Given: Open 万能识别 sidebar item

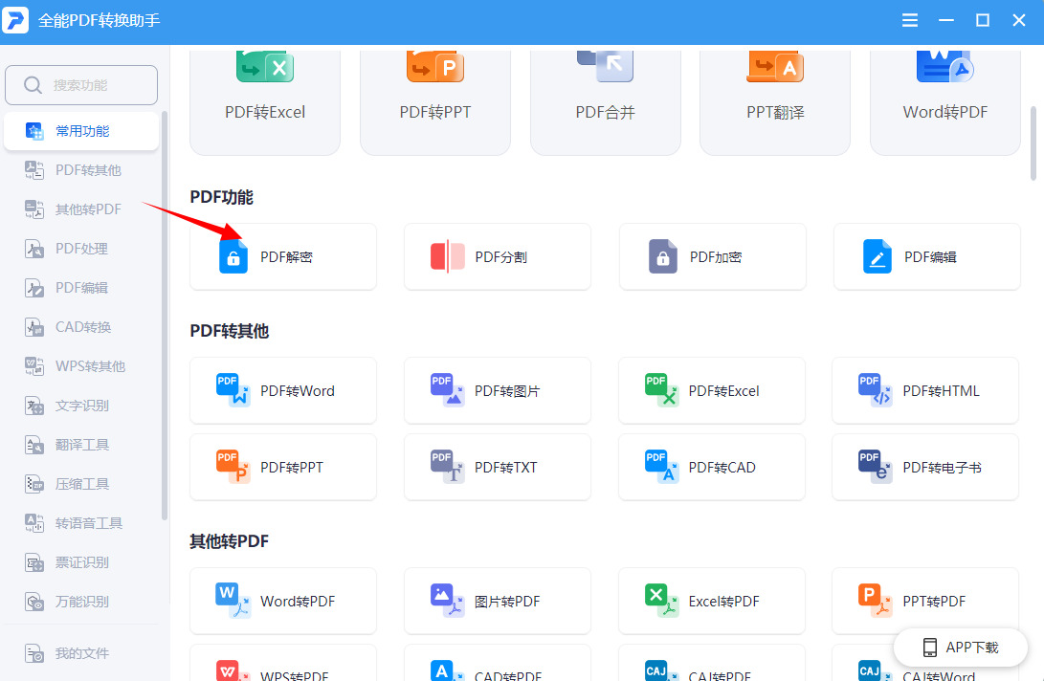Looking at the screenshot, I should tap(81, 603).
